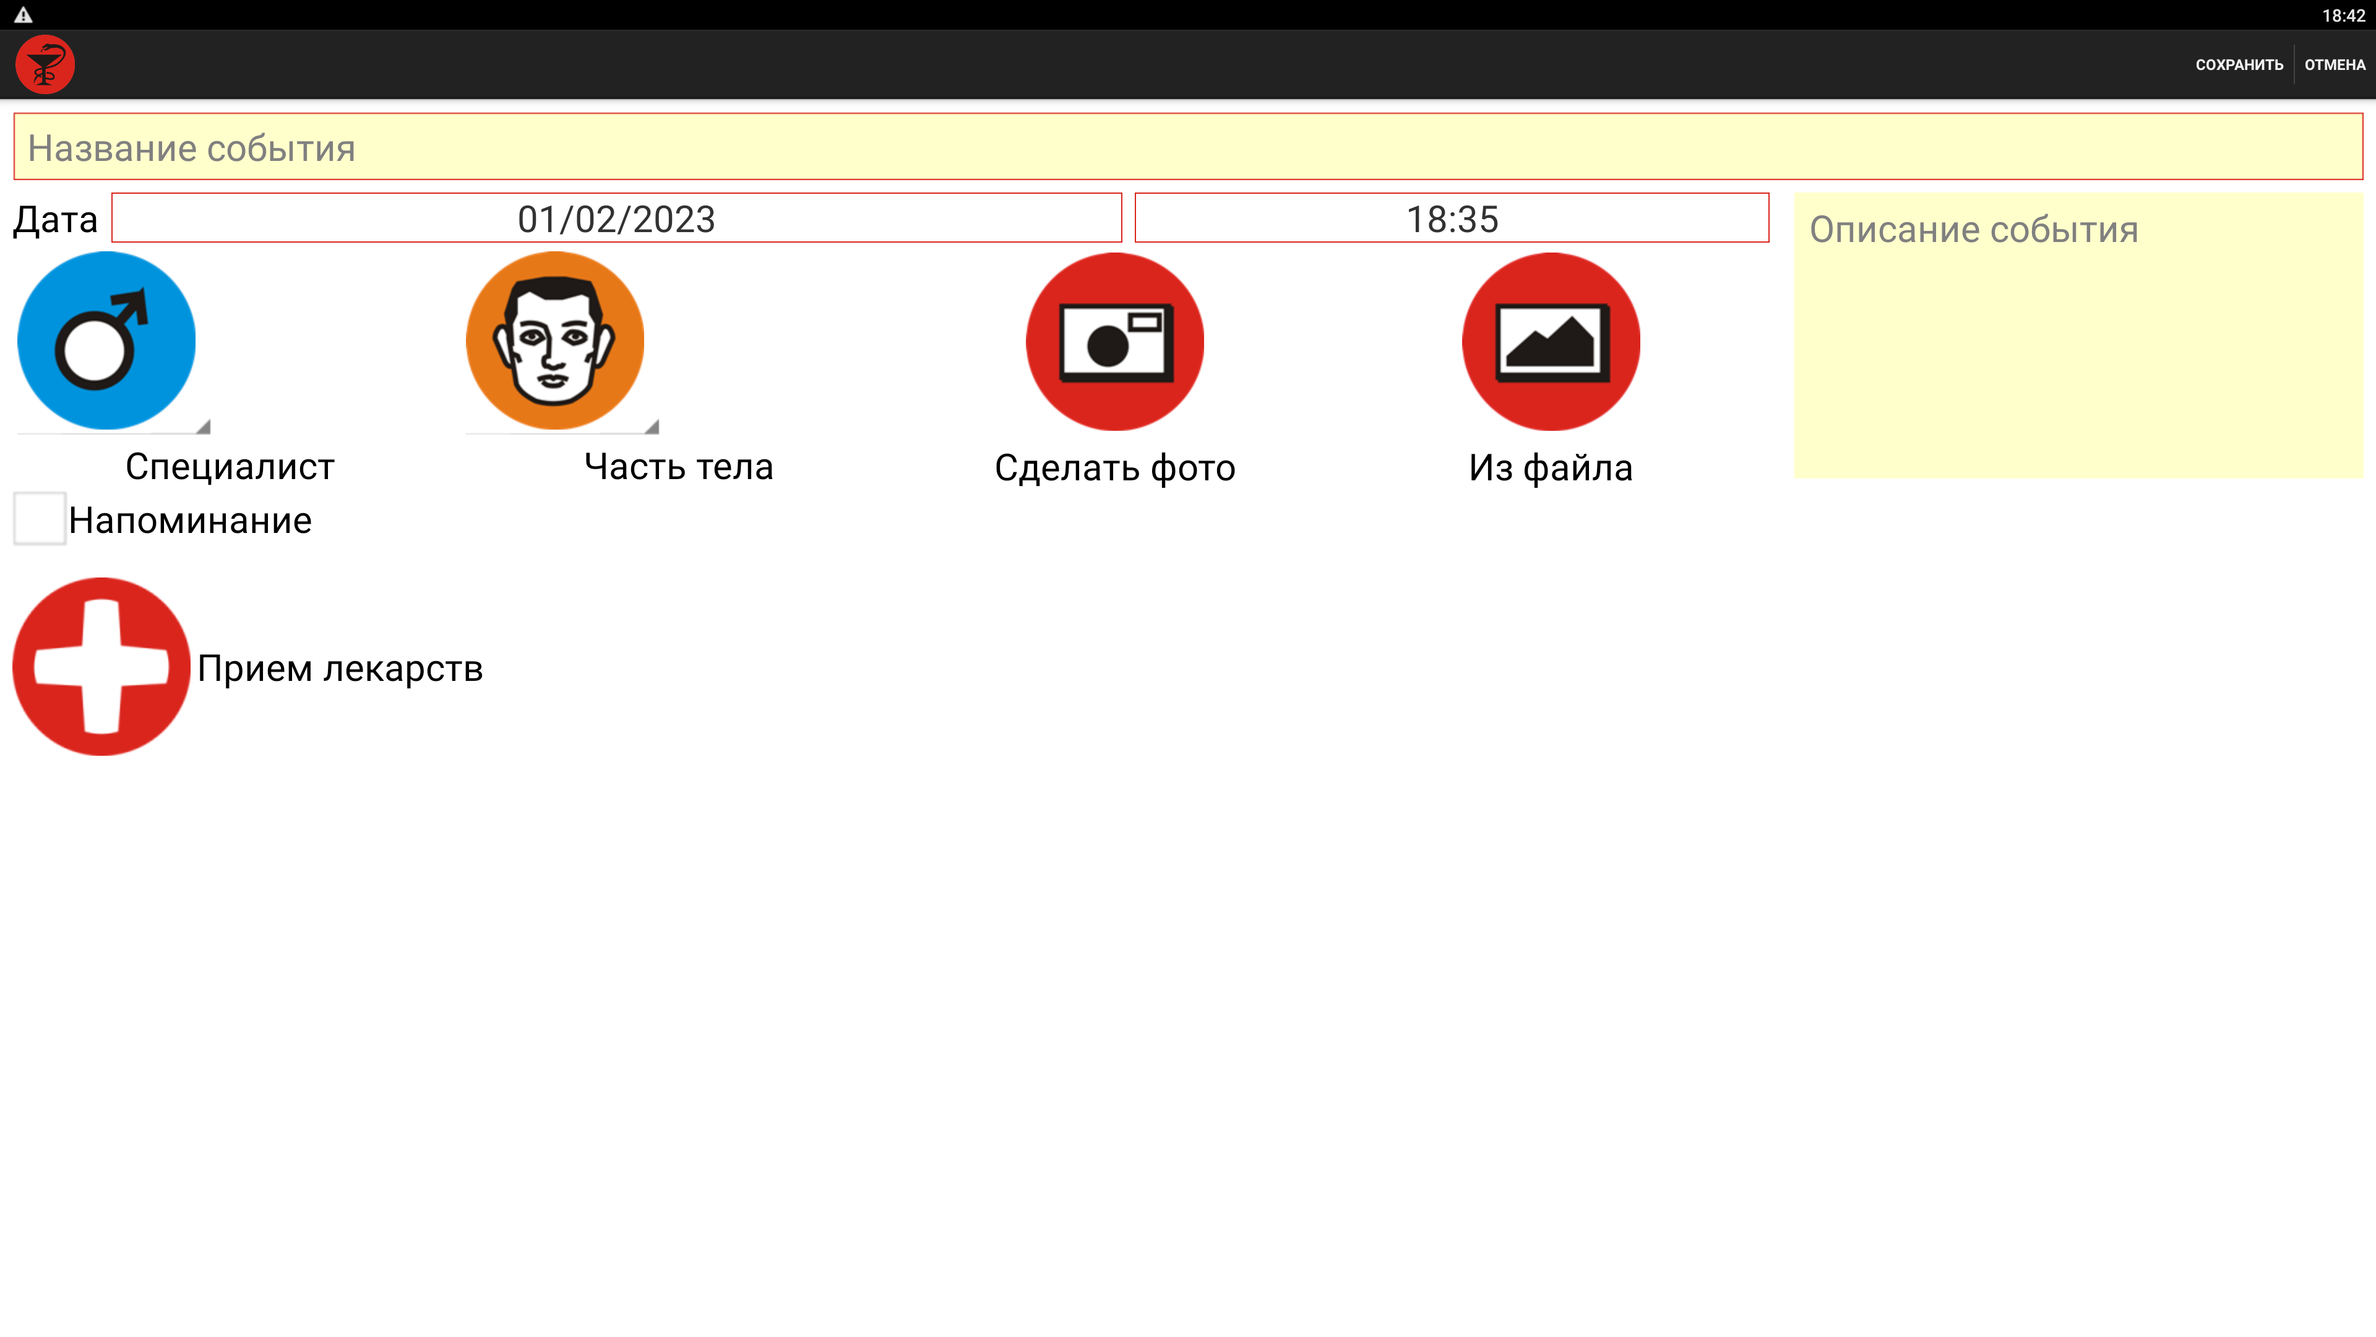Viewport: 2376px width, 1337px height.
Task: Click the red picture from-file icon
Action: point(1551,342)
